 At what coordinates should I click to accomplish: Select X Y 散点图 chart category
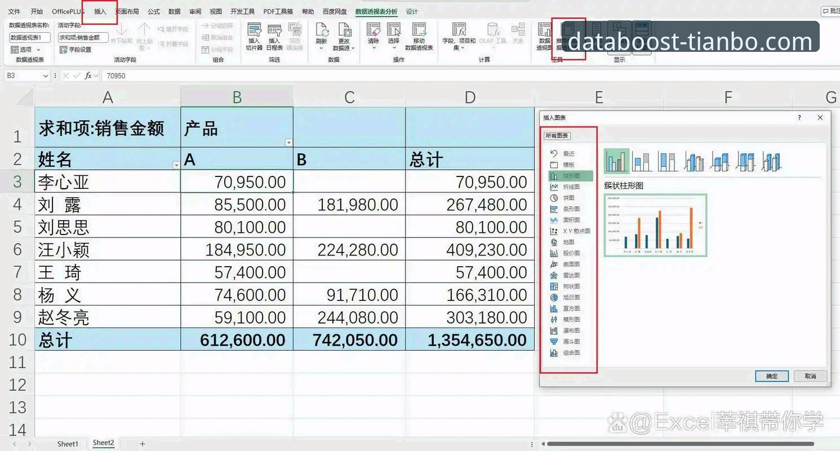point(570,231)
